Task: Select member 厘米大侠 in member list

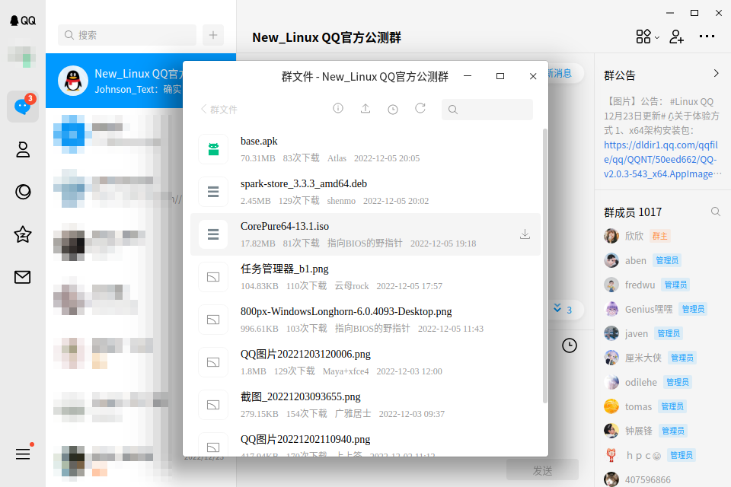Action: [x=662, y=358]
